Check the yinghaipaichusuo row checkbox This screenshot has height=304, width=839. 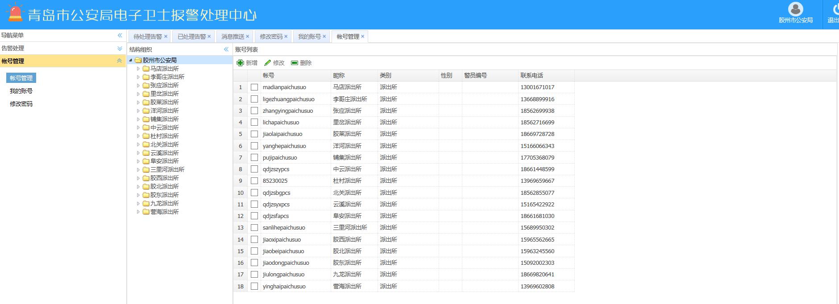point(254,286)
